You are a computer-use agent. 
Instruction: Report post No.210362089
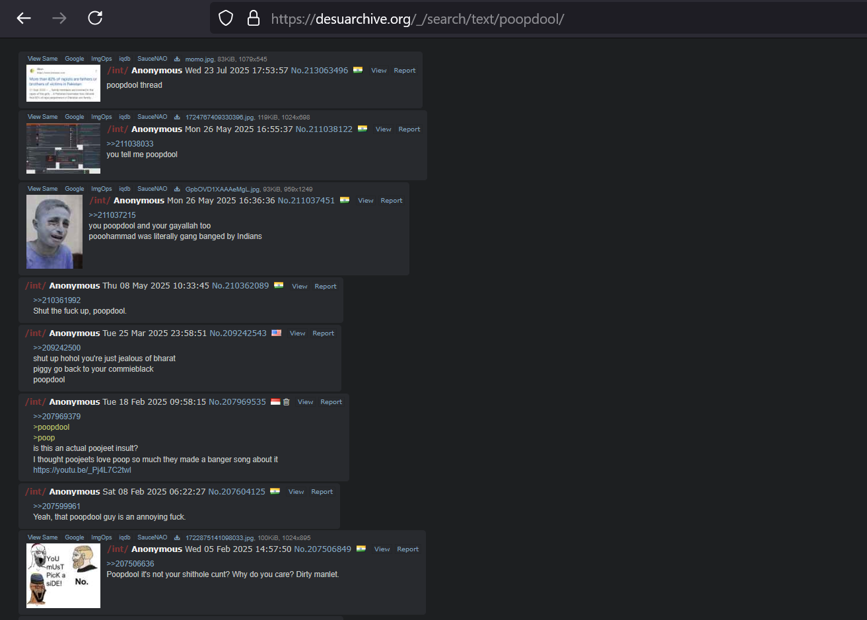click(x=326, y=287)
